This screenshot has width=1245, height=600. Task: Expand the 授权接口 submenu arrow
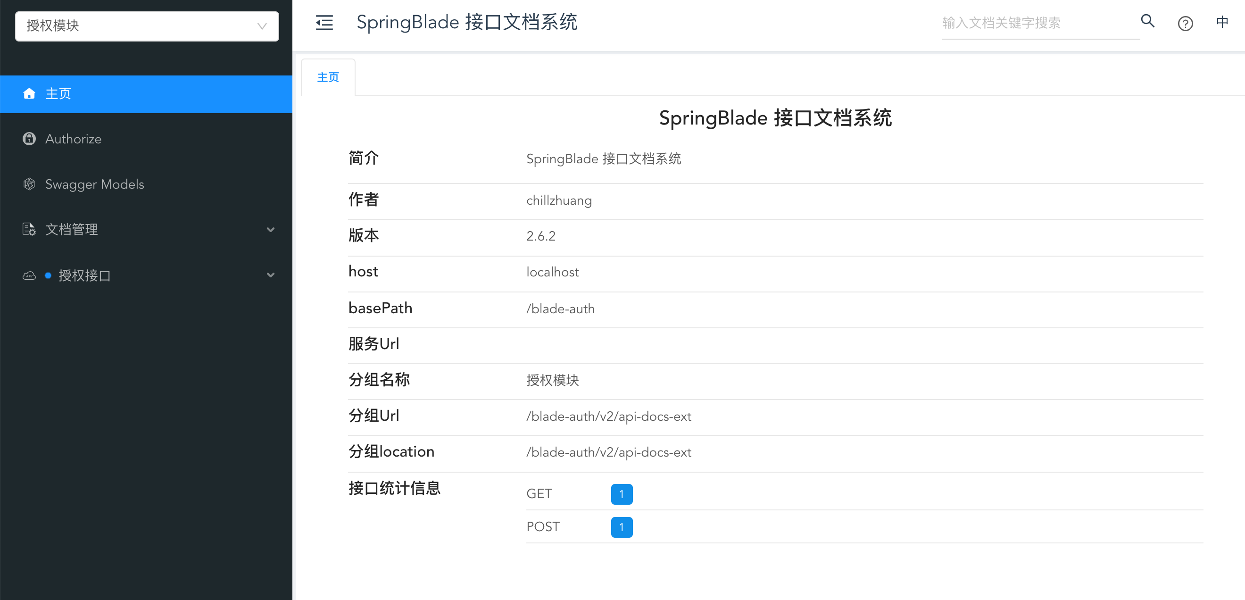click(x=271, y=275)
